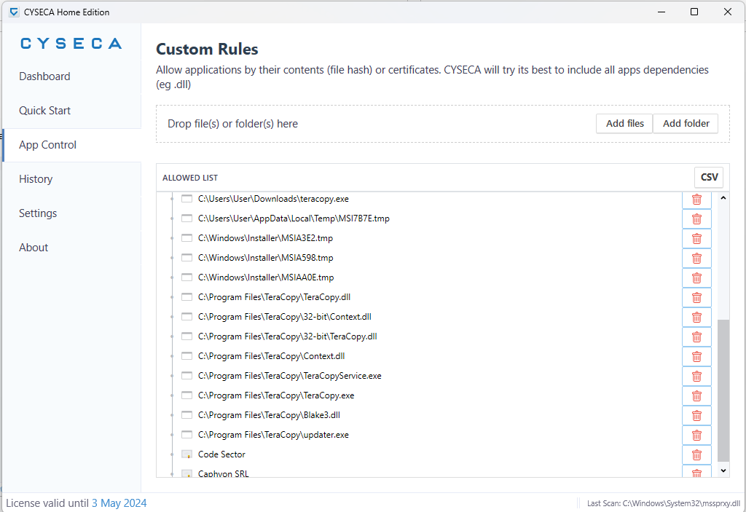Delete the Code Sector certificate rule
746x512 pixels.
tap(696, 455)
